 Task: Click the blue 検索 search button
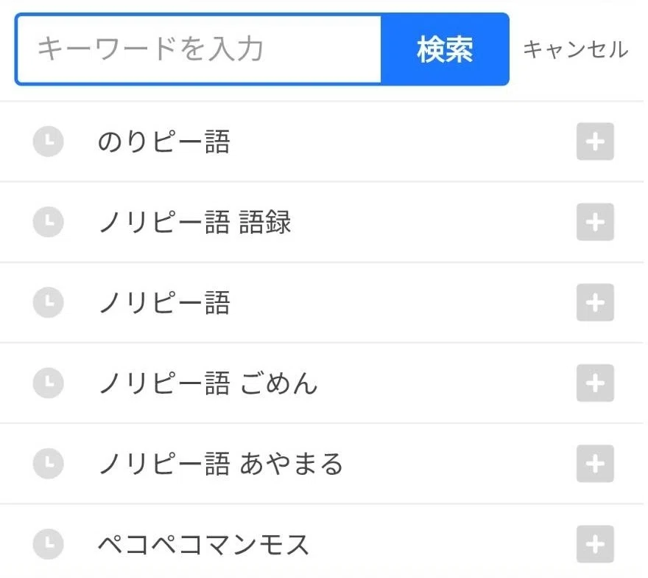445,49
